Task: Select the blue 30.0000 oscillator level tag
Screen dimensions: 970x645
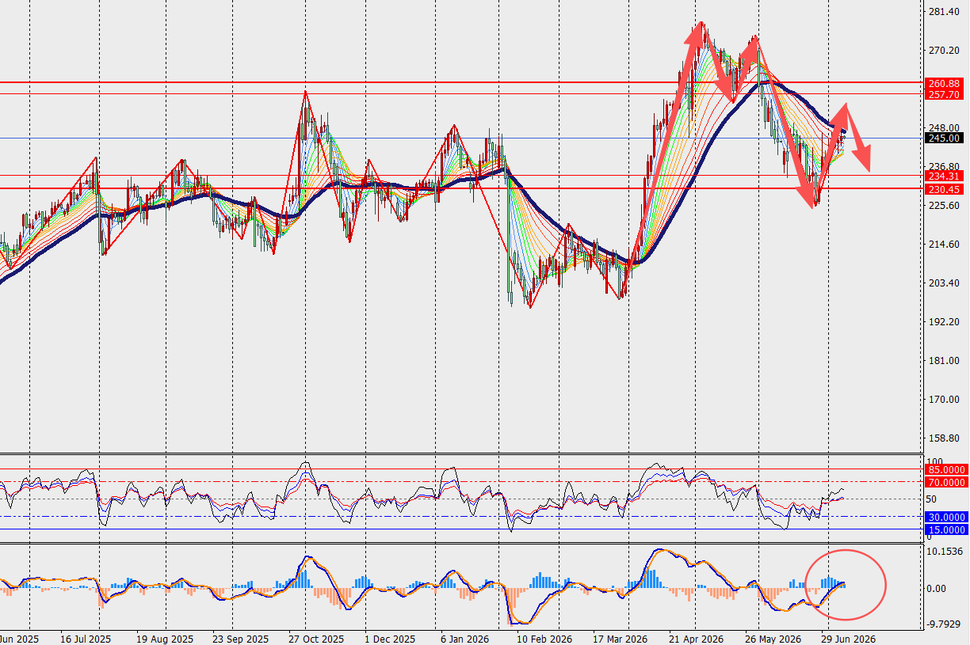Action: [x=945, y=517]
